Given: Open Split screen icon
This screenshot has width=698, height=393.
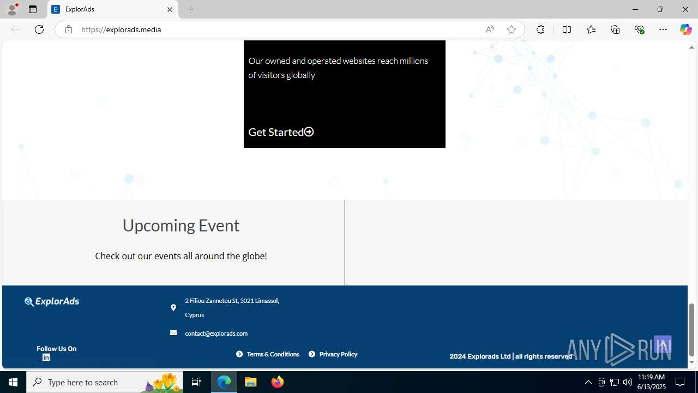Looking at the screenshot, I should pos(567,29).
